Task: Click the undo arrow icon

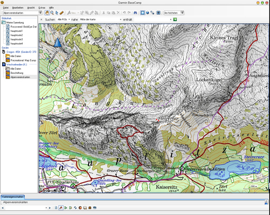Action: pos(124,13)
